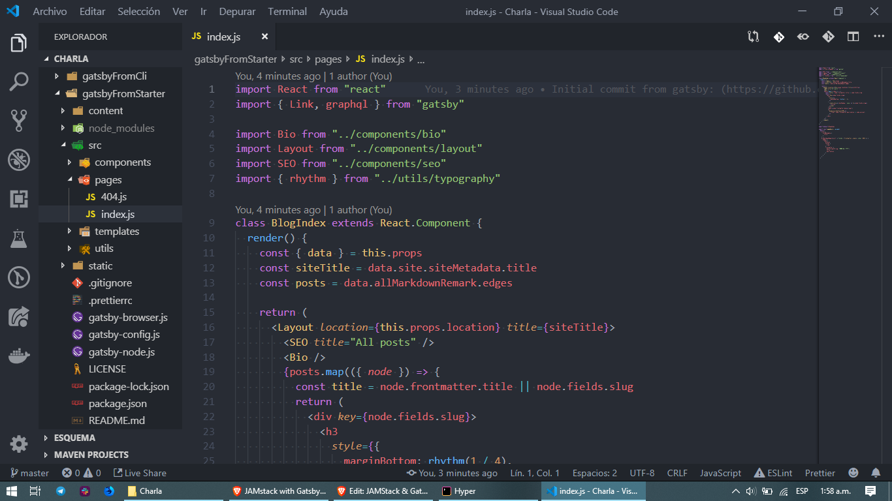Collapse the pages folder

coord(110,179)
